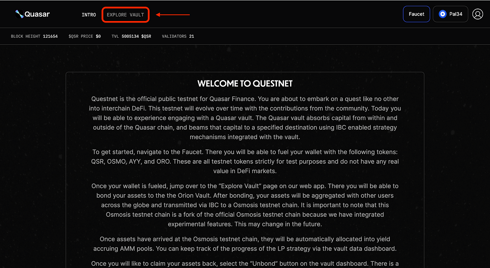Select the $QSR PRICE $0 stat

(x=84, y=36)
